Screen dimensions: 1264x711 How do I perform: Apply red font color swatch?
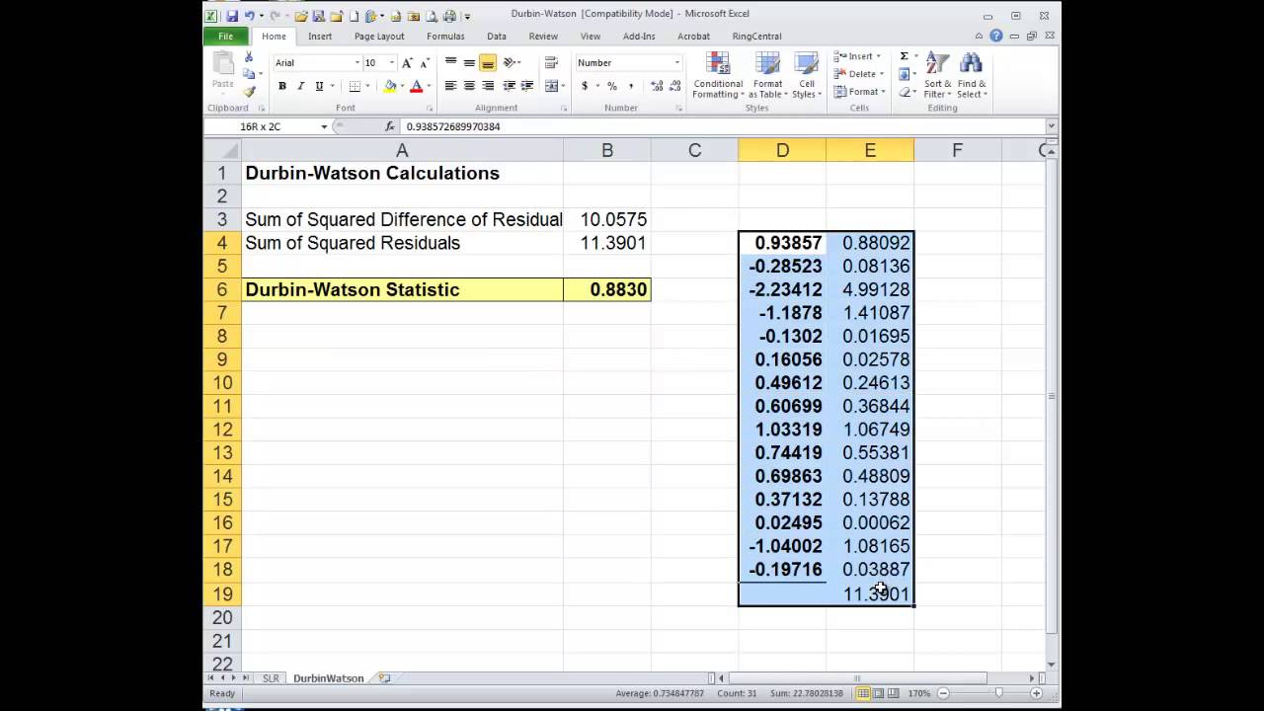417,86
